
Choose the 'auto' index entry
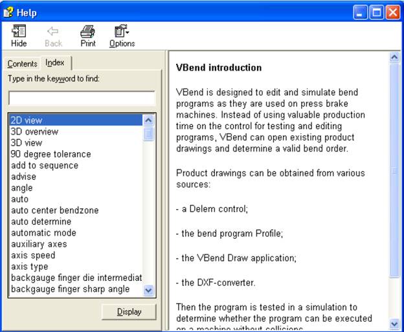(76, 199)
